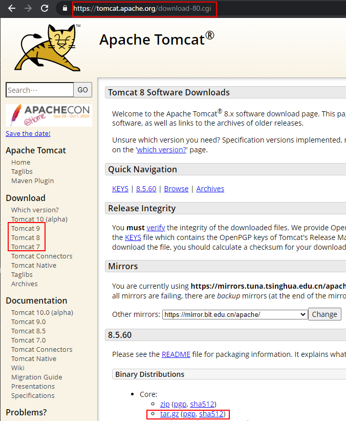Screen dimensions: 346x421
Task: Open Tomcat 8.5 documentation
Action: pyautogui.click(x=29, y=331)
